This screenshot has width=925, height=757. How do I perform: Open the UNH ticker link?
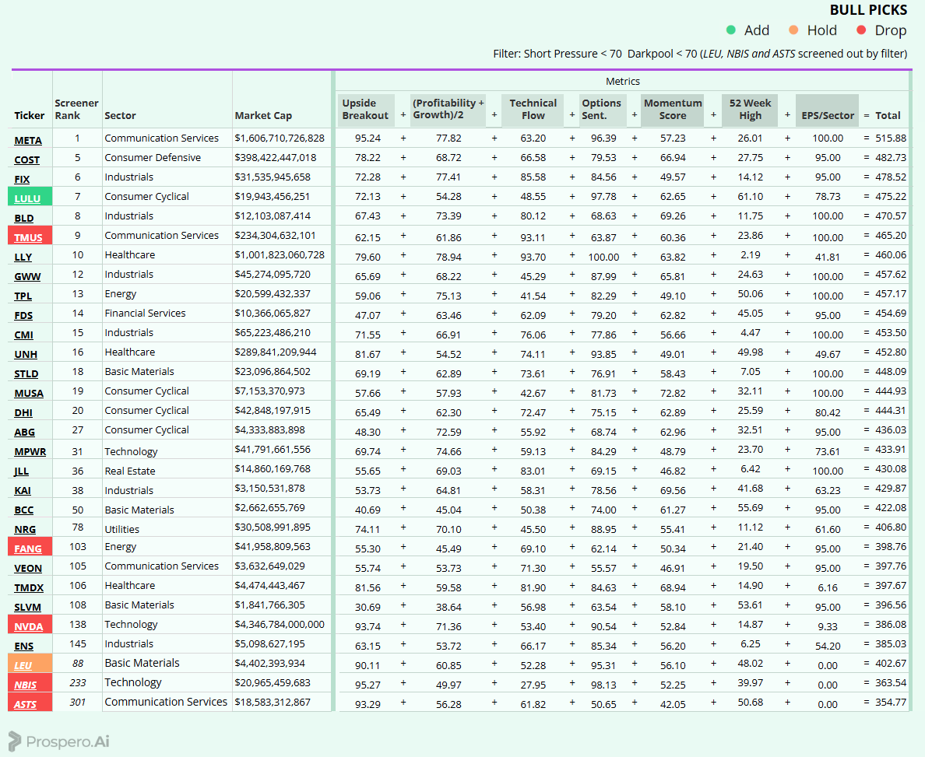click(26, 354)
